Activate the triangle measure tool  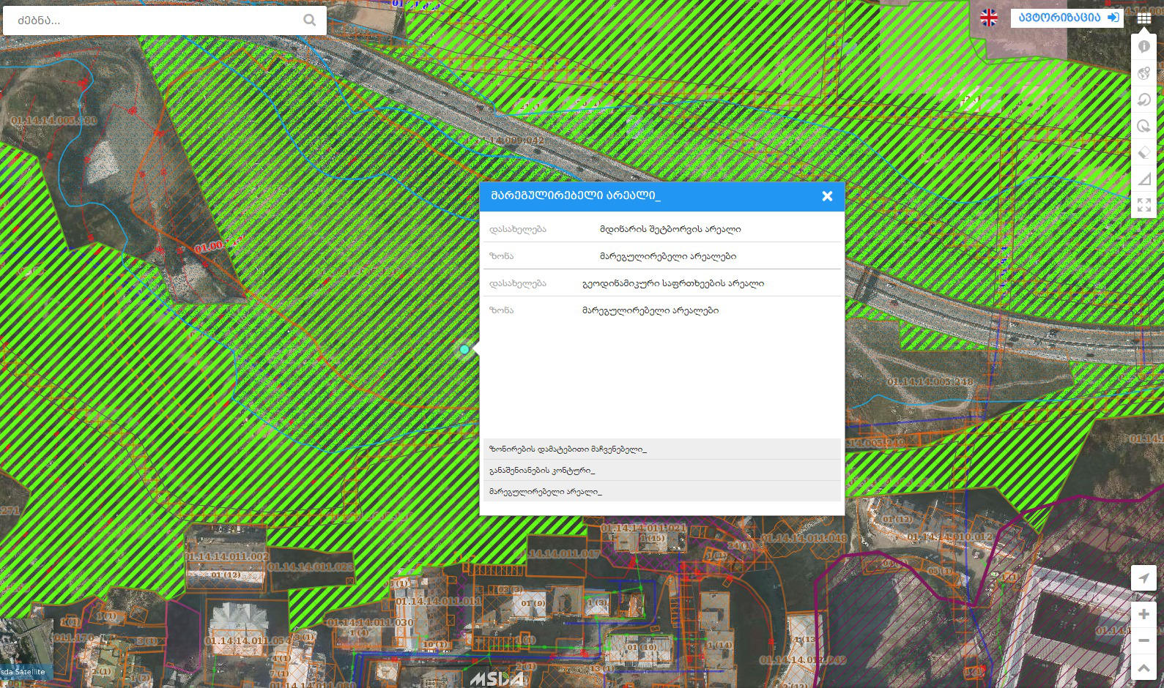1143,179
